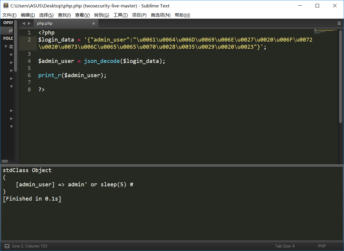
Task: Click line number 1 in the gutter
Action: point(29,33)
